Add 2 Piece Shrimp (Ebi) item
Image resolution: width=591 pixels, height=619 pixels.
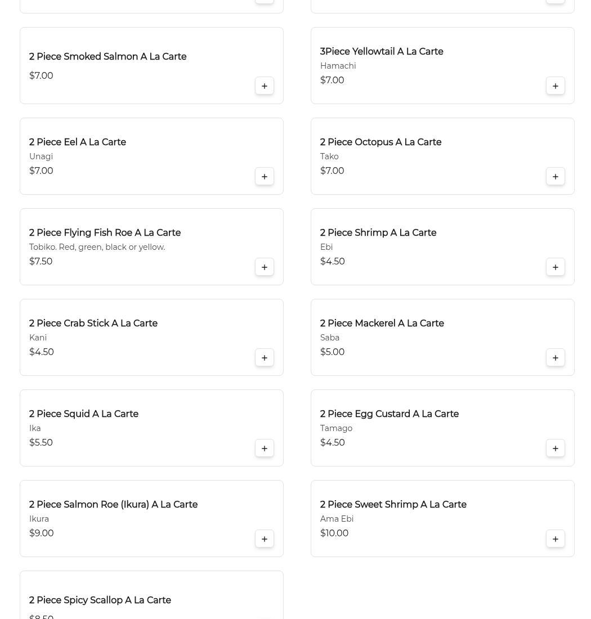[555, 267]
